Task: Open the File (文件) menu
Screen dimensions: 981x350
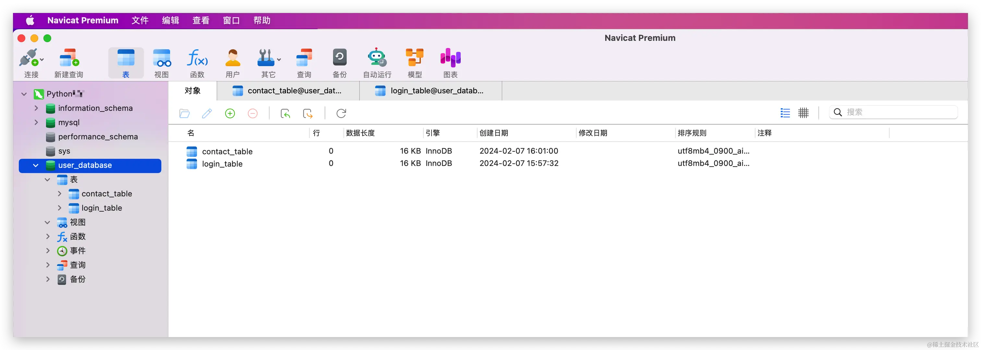Action: [x=140, y=20]
